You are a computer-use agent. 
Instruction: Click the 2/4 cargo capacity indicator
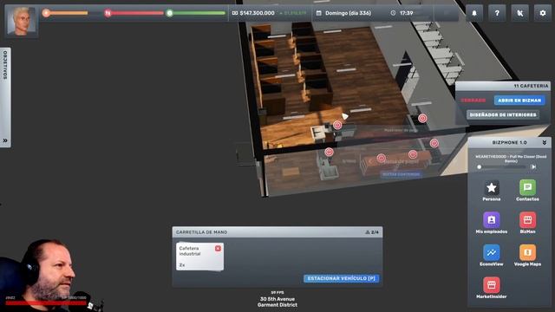pos(372,232)
